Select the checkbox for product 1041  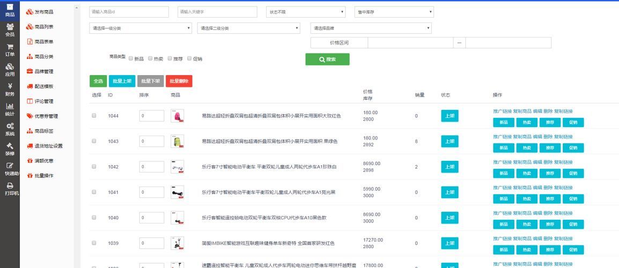coord(94,192)
